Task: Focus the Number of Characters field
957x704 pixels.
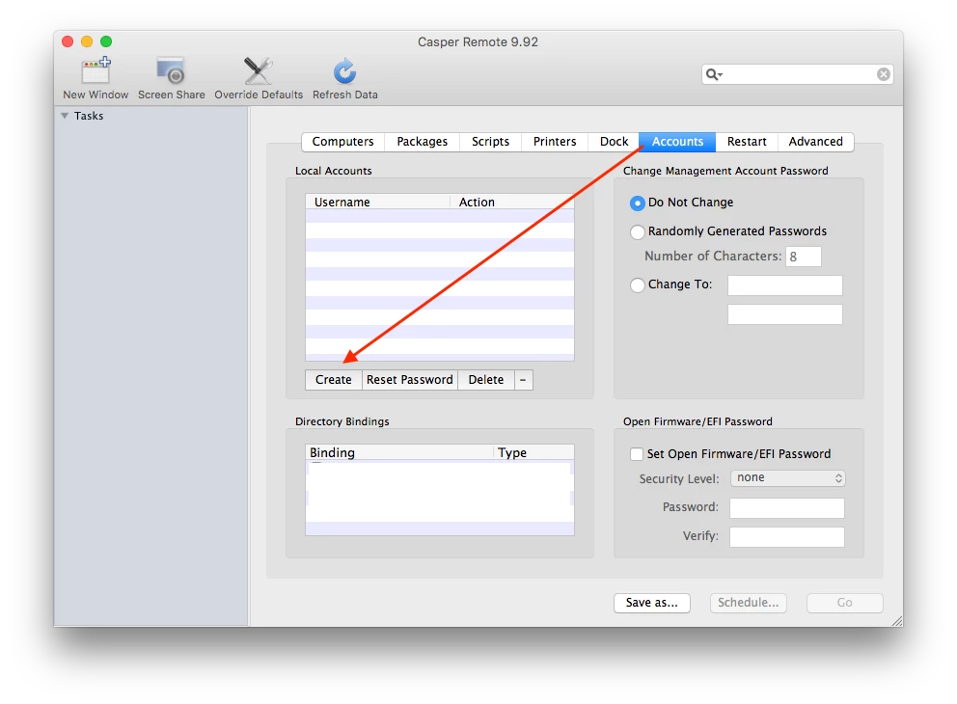Action: 804,257
